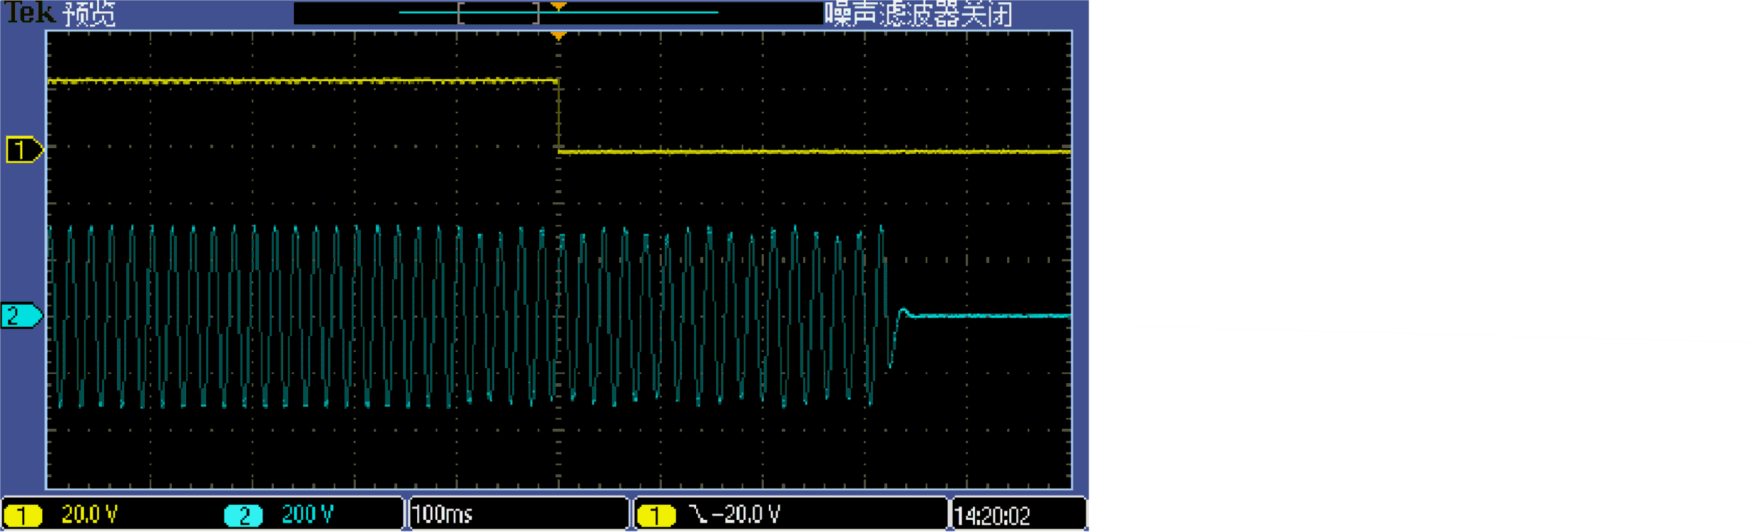The width and height of the screenshot is (1756, 532).
Task: Click the 200 V channel 2 scale readout
Action: point(307,514)
